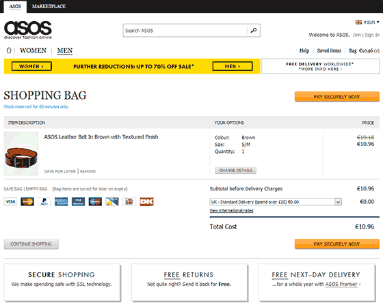Click the bottom Pay Securely Now button
Image resolution: width=383 pixels, height=307 pixels.
click(x=336, y=244)
